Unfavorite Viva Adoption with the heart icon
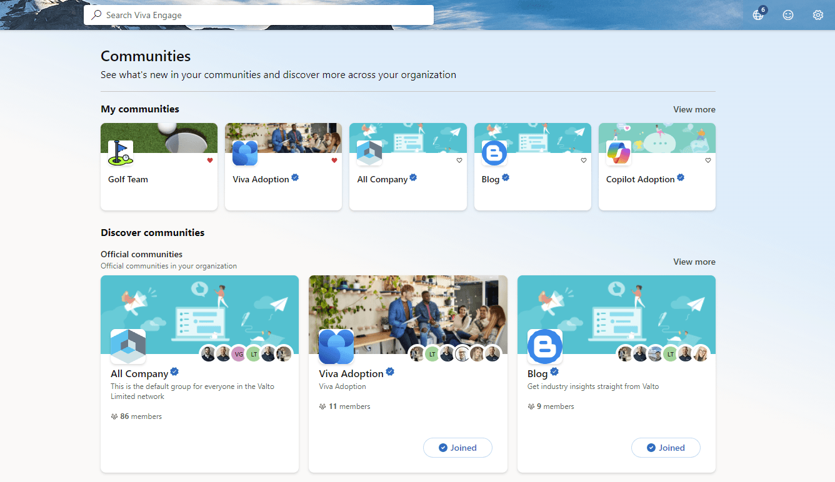Screen dimensions: 835x482 point(334,160)
